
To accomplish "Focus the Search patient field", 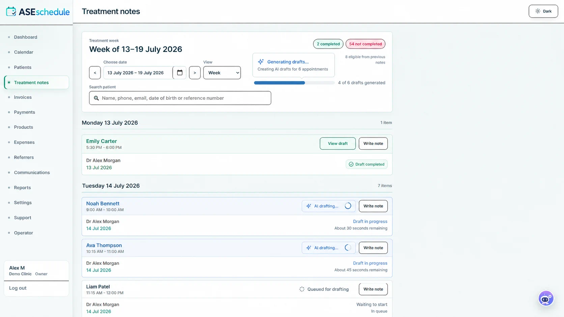I will point(180,98).
